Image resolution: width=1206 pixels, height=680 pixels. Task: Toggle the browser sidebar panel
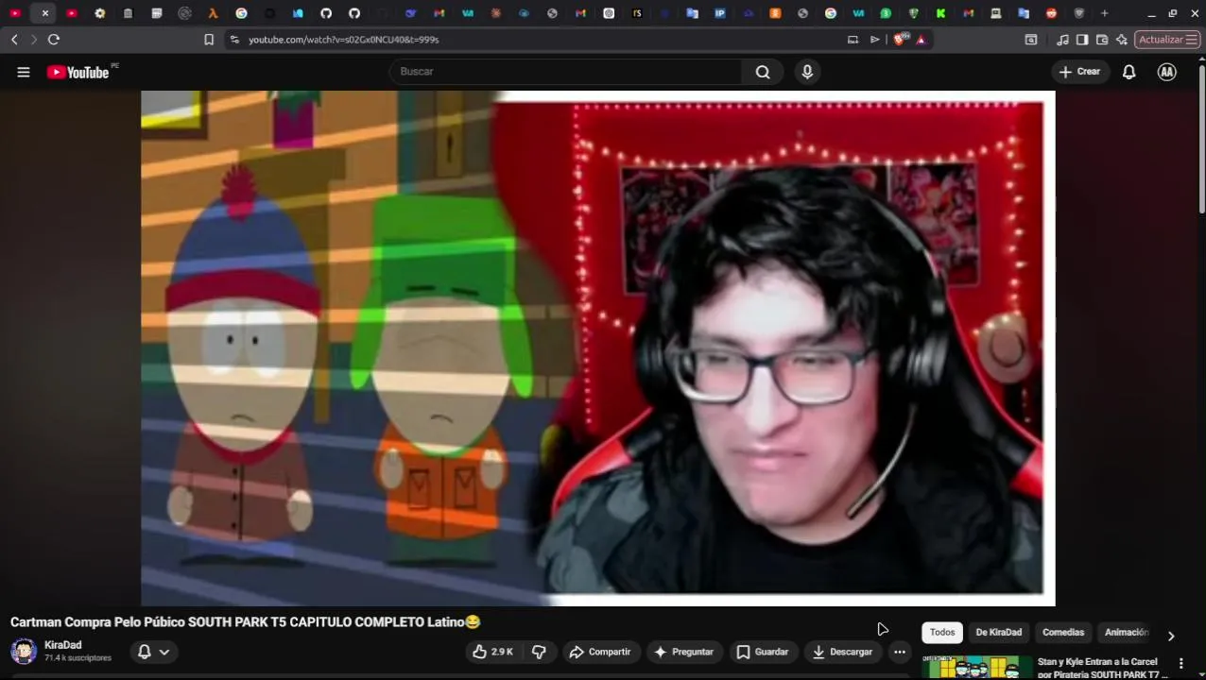1082,40
